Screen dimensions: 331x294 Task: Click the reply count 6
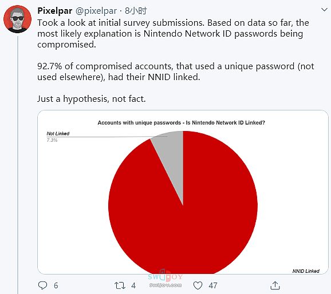(56, 285)
